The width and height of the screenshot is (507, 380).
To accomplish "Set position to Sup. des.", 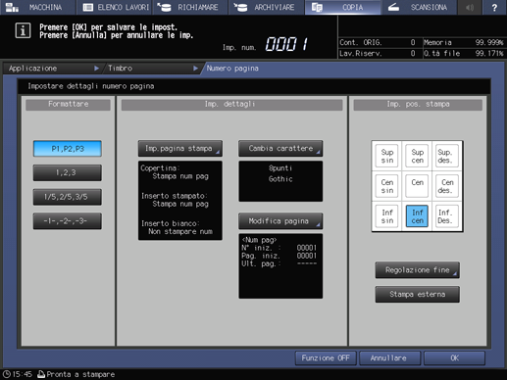I will tap(447, 156).
